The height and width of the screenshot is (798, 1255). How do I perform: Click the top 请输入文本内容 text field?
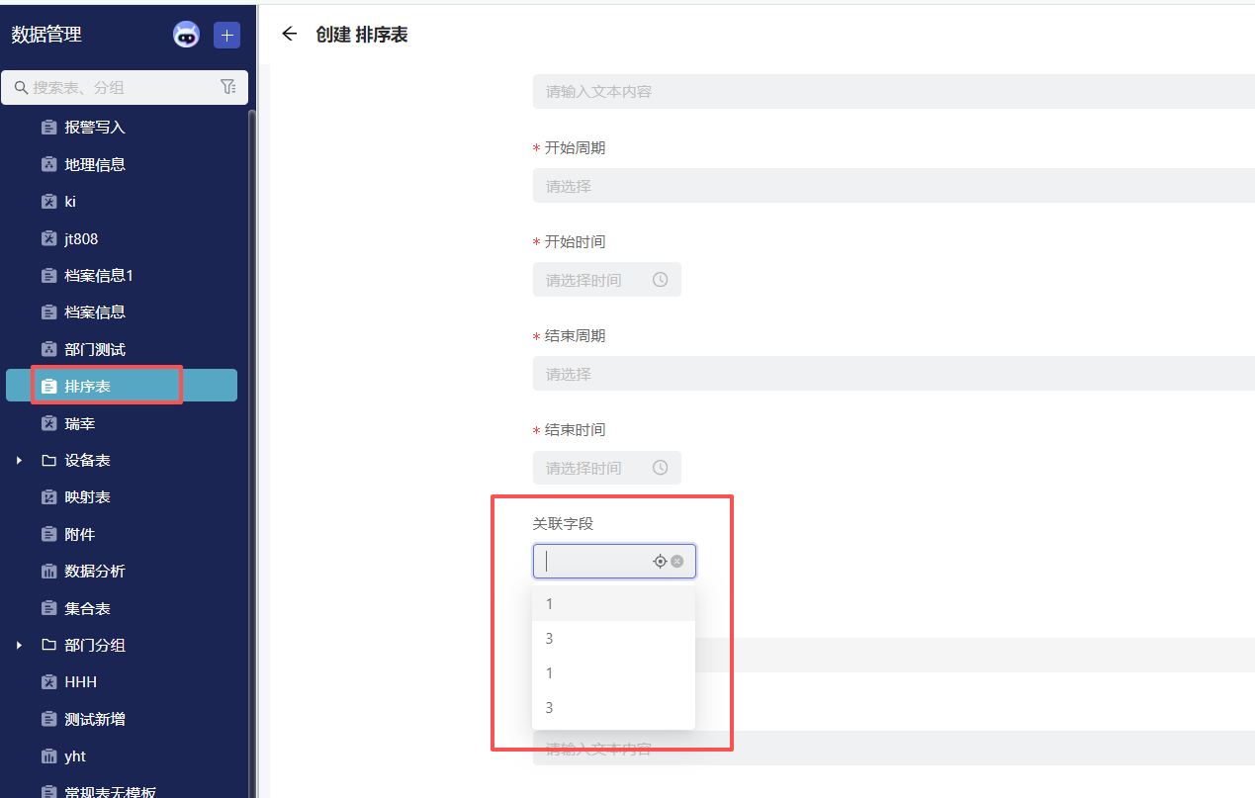893,92
